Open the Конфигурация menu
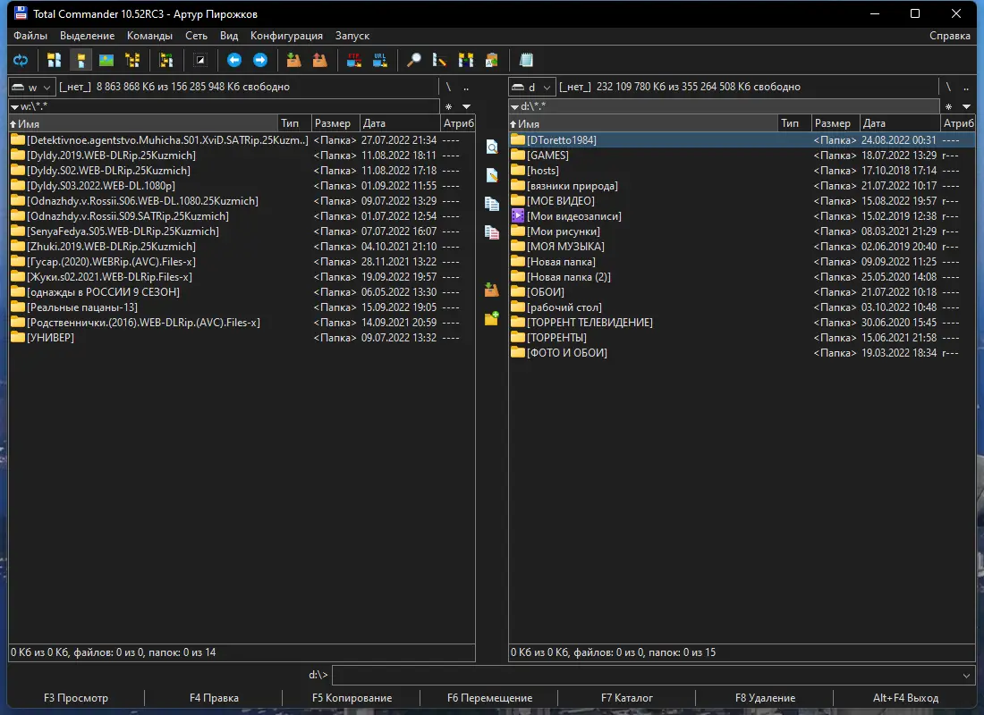Screen dimensions: 984x715 [x=286, y=36]
